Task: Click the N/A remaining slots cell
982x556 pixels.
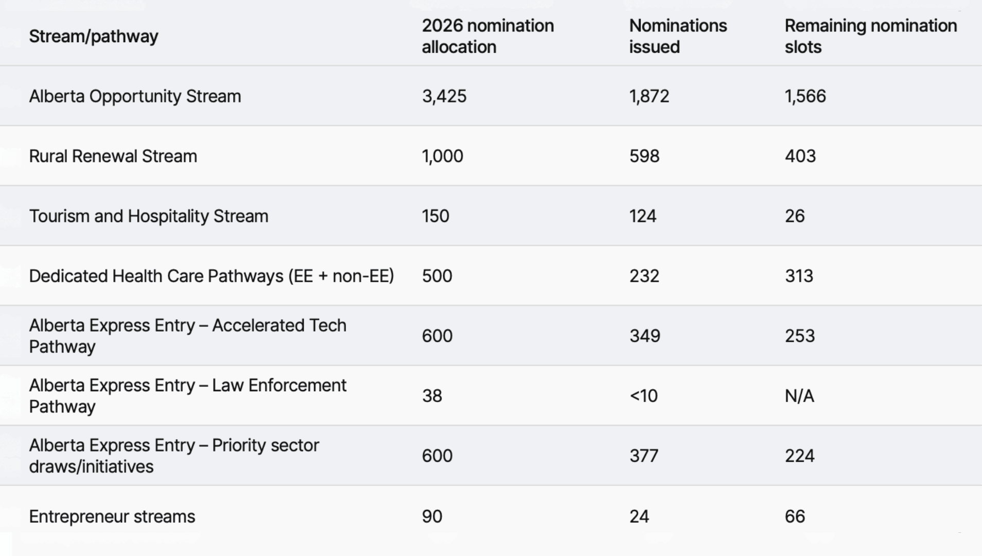Action: pos(799,396)
